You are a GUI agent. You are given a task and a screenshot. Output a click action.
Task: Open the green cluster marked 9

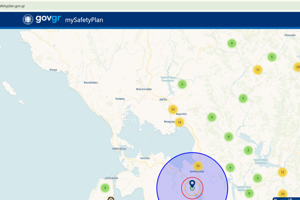pyautogui.click(x=231, y=44)
